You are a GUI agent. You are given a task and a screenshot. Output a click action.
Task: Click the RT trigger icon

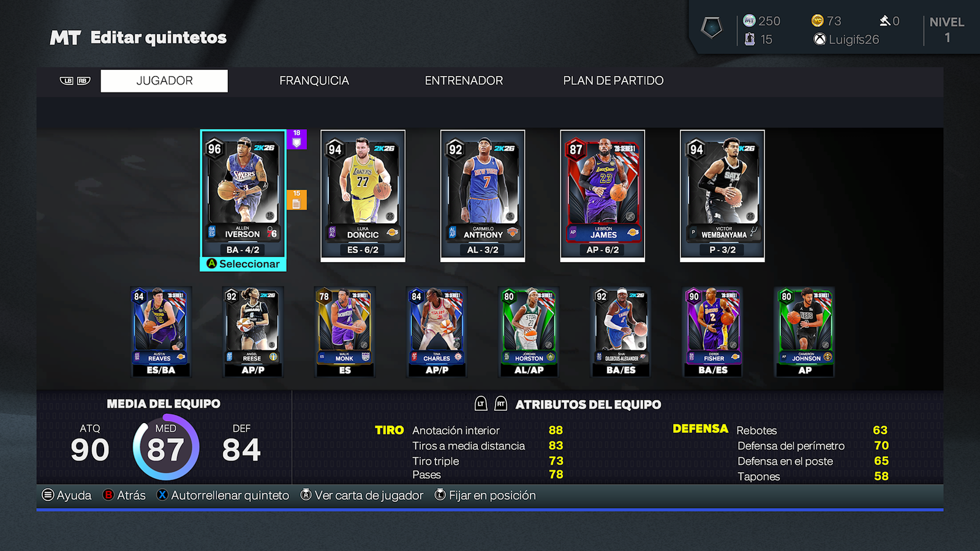(x=500, y=403)
